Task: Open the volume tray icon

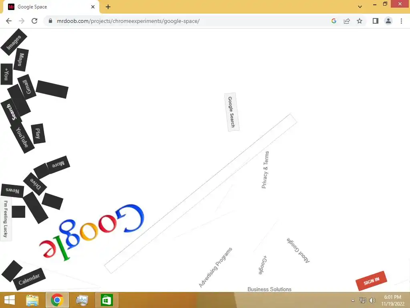Action: coord(372,300)
